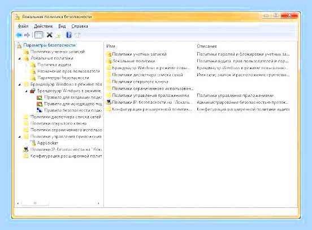This screenshot has width=312, height=230.
Task: Select Политики ограниченного использования in the tree
Action: (66, 130)
